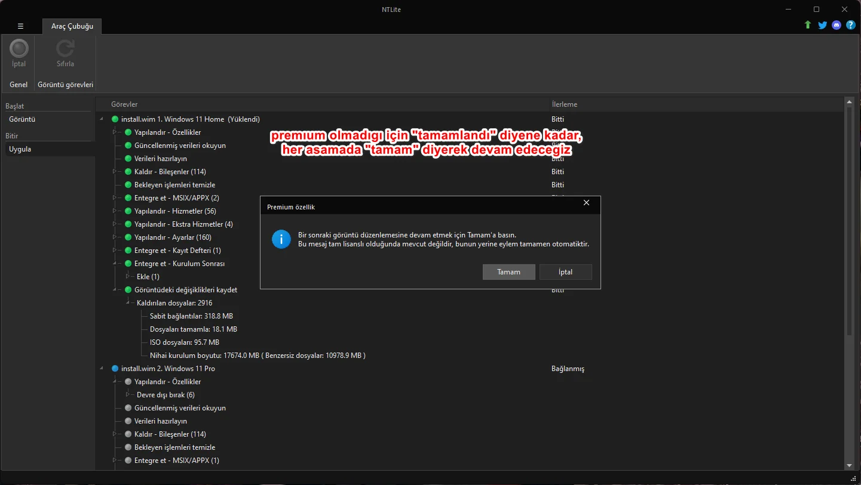The width and height of the screenshot is (861, 485).
Task: Open the Discord icon link
Action: [x=837, y=25]
